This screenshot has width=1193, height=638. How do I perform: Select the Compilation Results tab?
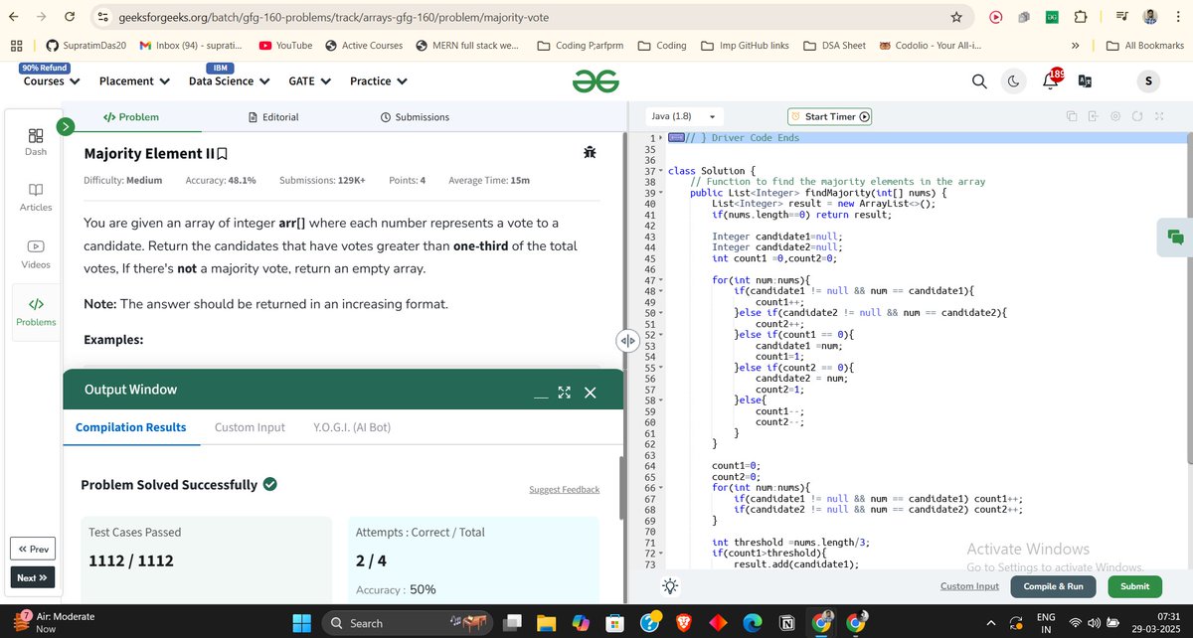131,427
